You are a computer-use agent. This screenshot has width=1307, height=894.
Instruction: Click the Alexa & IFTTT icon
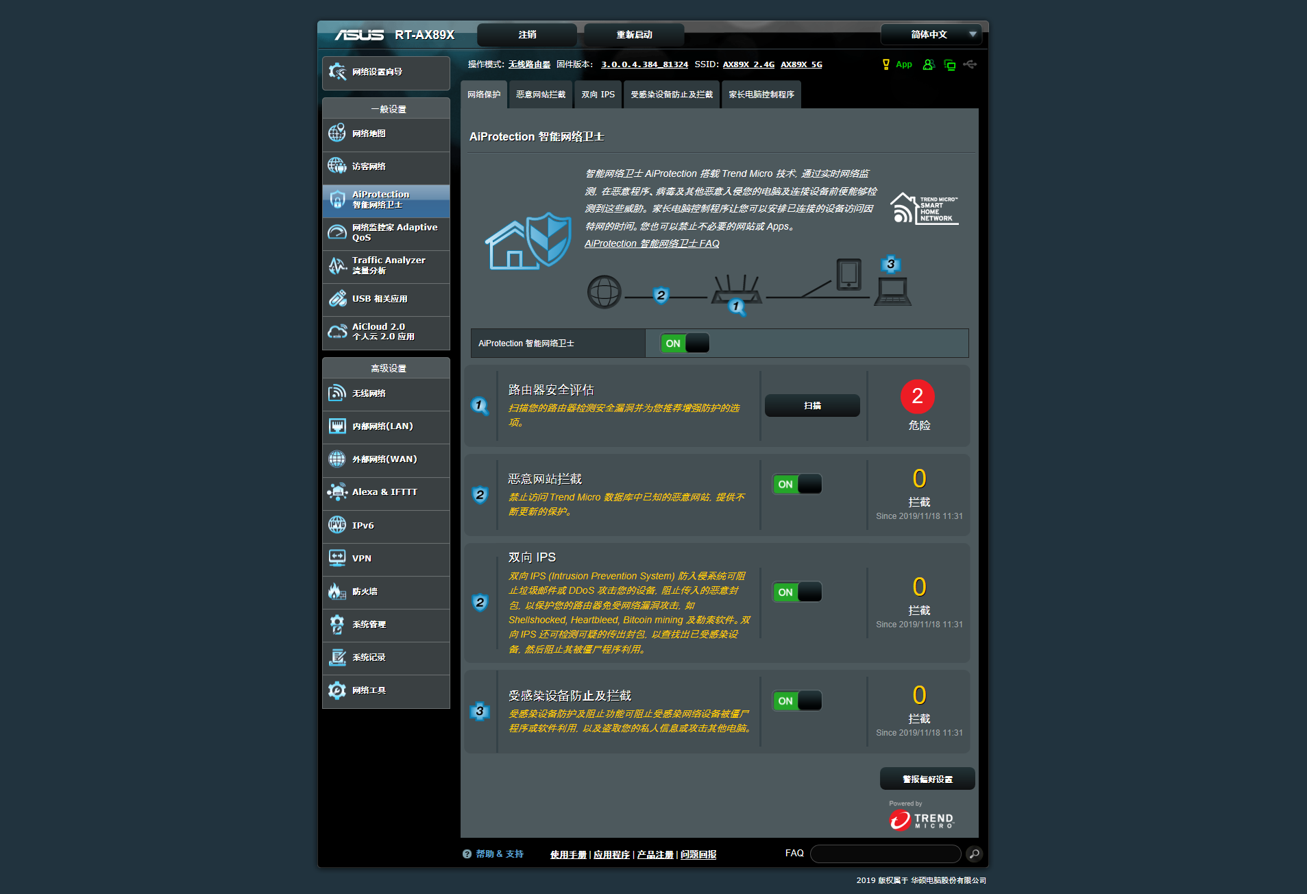(337, 492)
